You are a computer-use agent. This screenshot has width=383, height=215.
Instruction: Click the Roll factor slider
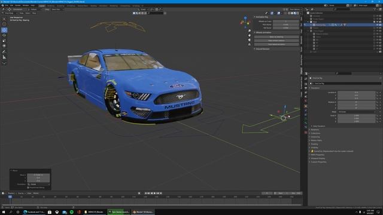[285, 28]
